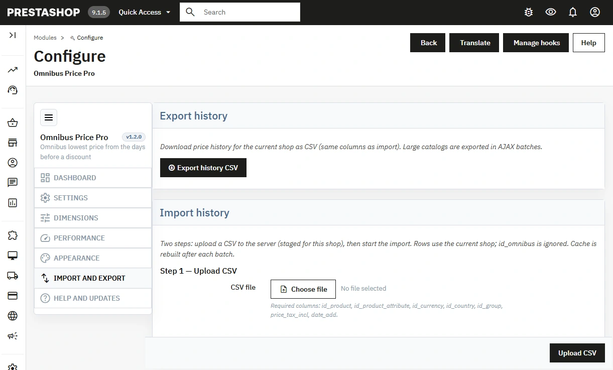Image resolution: width=613 pixels, height=370 pixels.
Task: Open the Help and Updates tab
Action: pyautogui.click(x=93, y=298)
